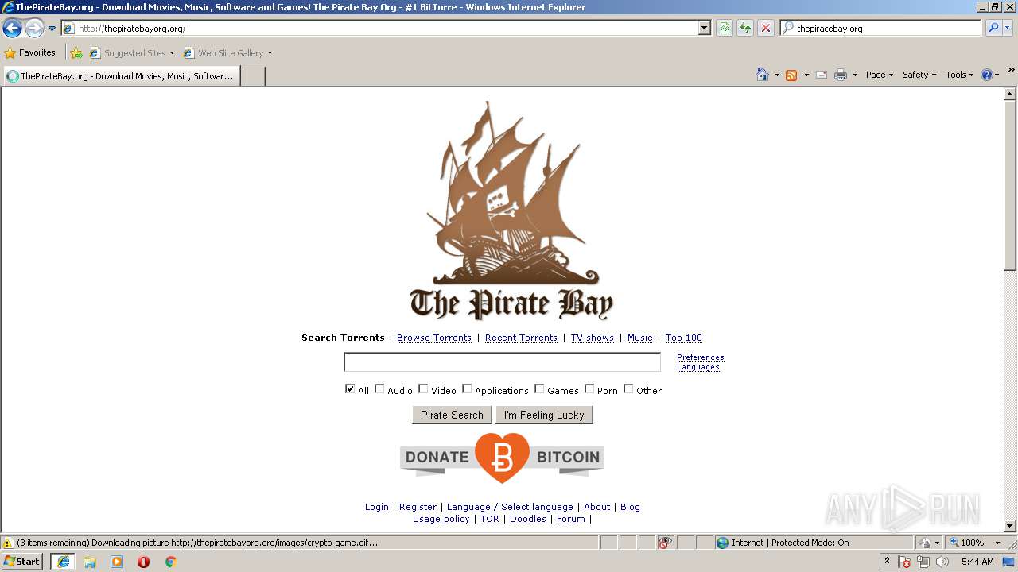Image resolution: width=1018 pixels, height=572 pixels.
Task: Open the Opera icon on taskbar
Action: (143, 562)
